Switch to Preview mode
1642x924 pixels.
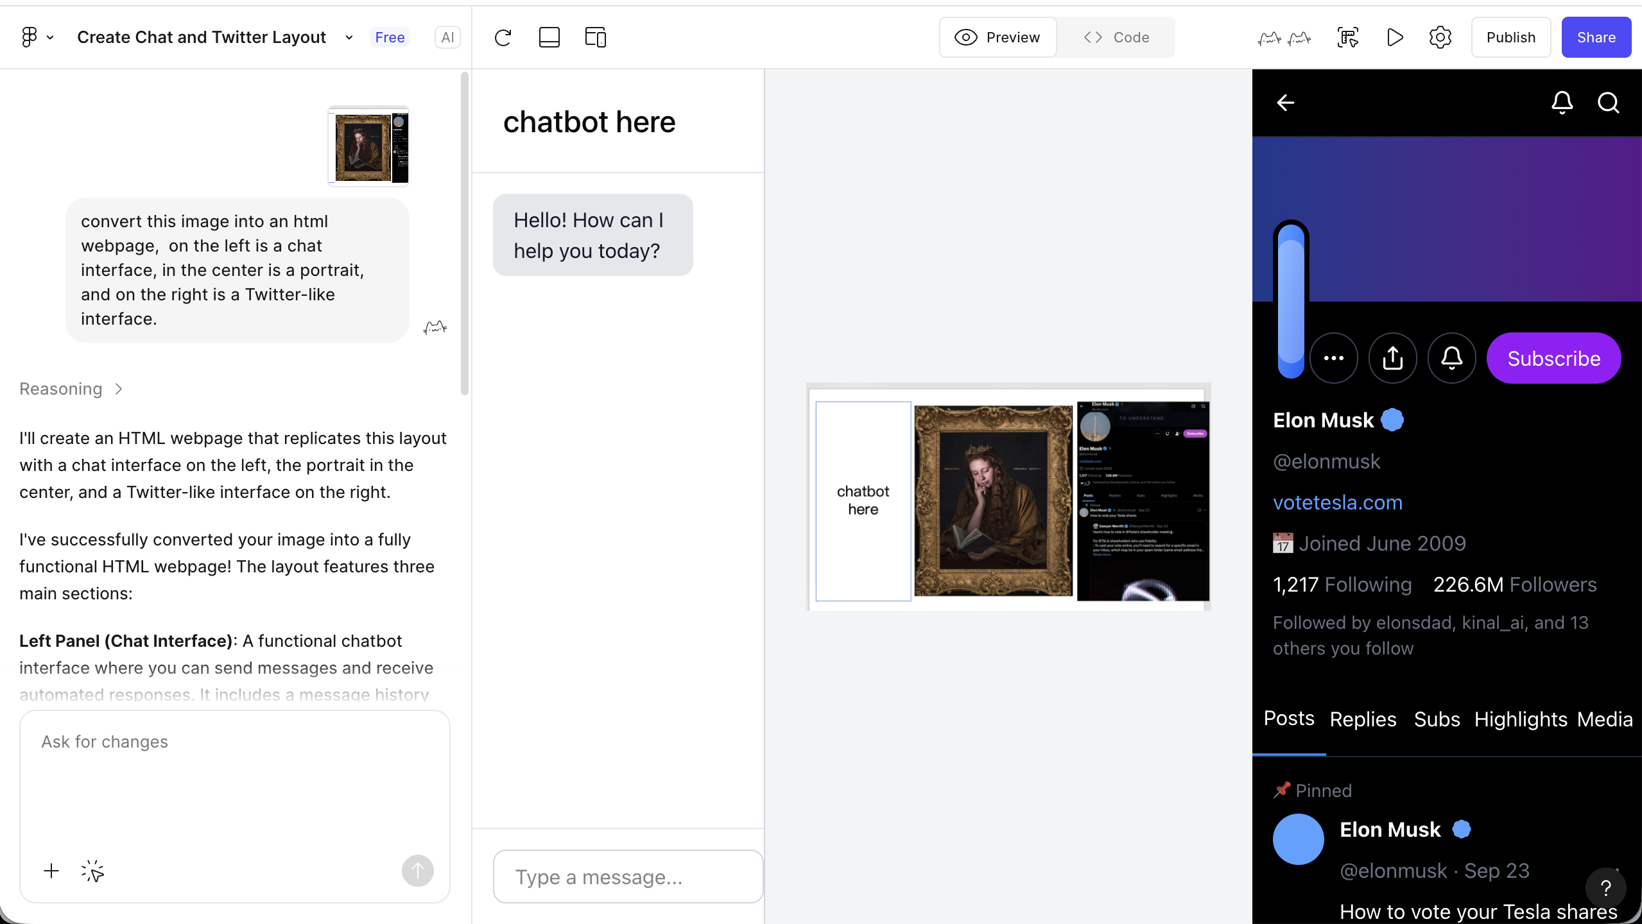pos(998,38)
